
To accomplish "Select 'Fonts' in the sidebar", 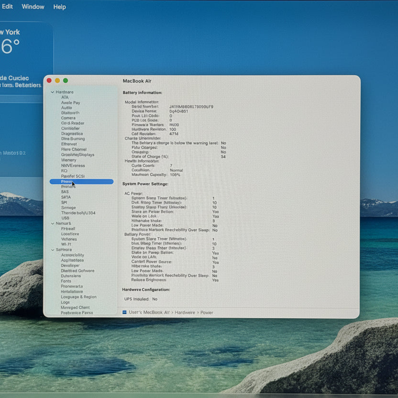I will point(66,281).
